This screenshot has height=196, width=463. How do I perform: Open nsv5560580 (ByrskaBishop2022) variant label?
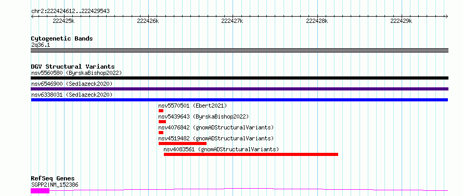76,73
